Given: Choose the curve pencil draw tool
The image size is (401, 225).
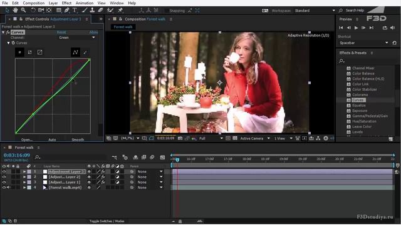Looking at the screenshot, I should (85, 52).
